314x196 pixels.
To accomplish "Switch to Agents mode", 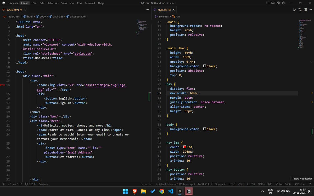I will 14,3.
